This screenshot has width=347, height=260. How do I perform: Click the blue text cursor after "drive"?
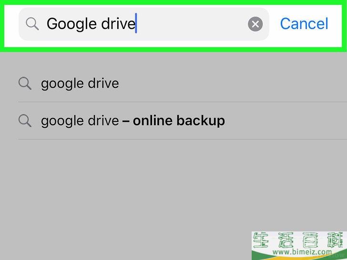coord(136,23)
